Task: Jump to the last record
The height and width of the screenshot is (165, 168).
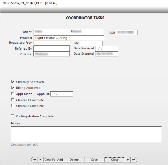Action: 134,160
